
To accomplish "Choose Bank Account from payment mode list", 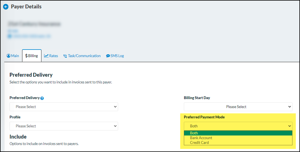I will [x=201, y=138].
